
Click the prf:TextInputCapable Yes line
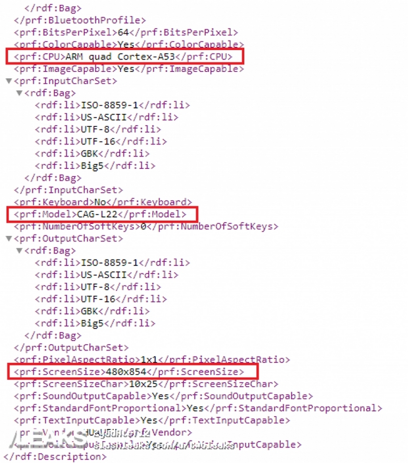pyautogui.click(x=152, y=420)
